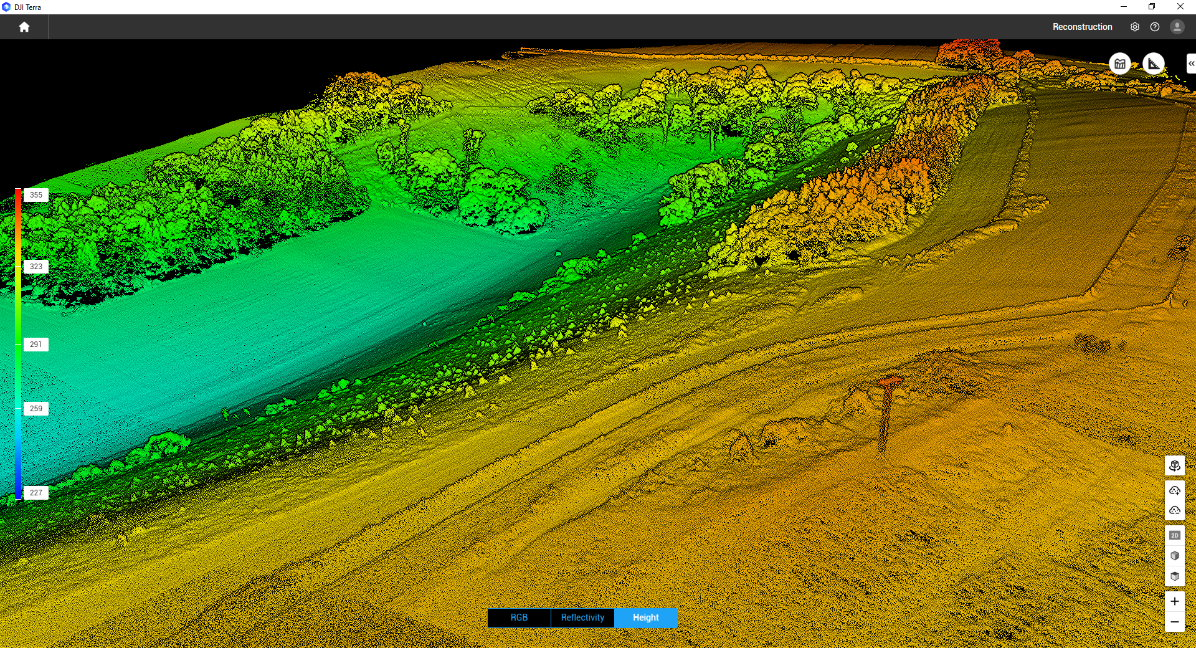Zoom in using the plus button
Screen dimensions: 1196x648
tap(1174, 601)
